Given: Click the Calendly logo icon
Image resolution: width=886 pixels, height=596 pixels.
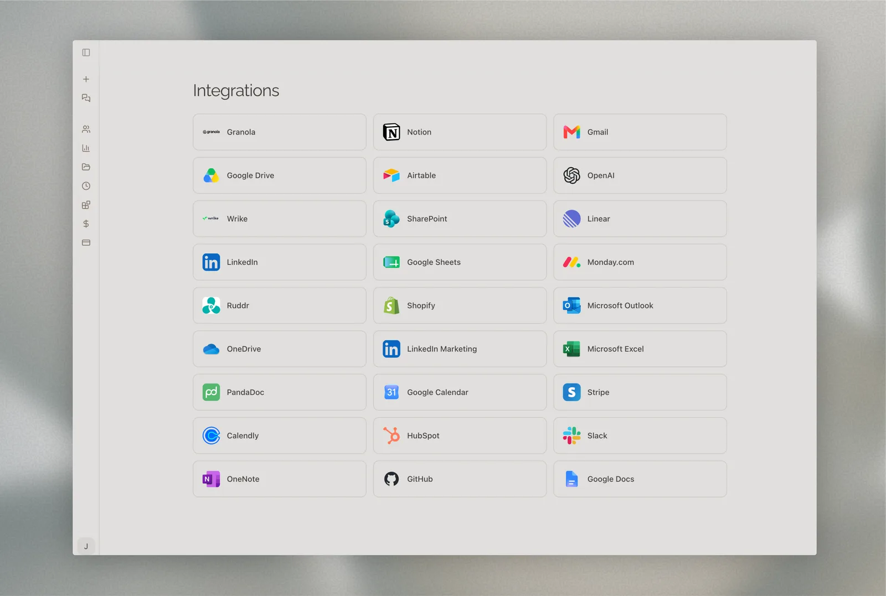Looking at the screenshot, I should [x=211, y=436].
